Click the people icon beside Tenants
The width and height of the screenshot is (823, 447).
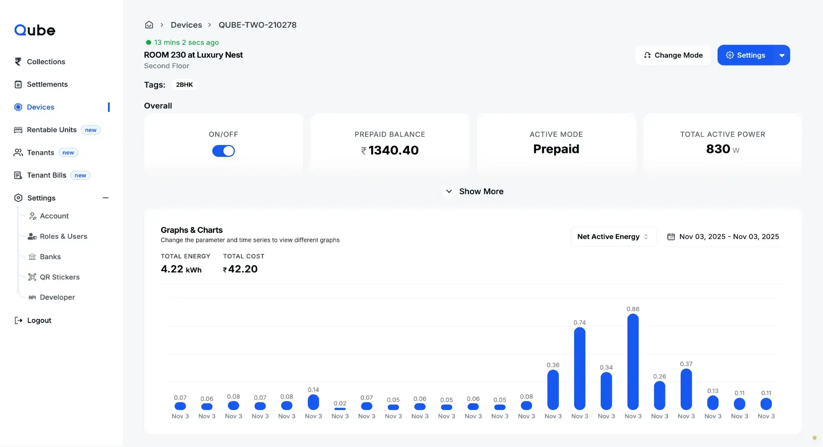[18, 152]
